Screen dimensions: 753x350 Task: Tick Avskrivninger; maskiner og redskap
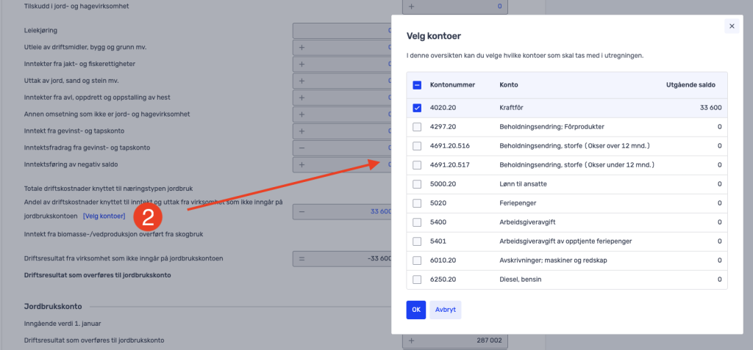(417, 260)
